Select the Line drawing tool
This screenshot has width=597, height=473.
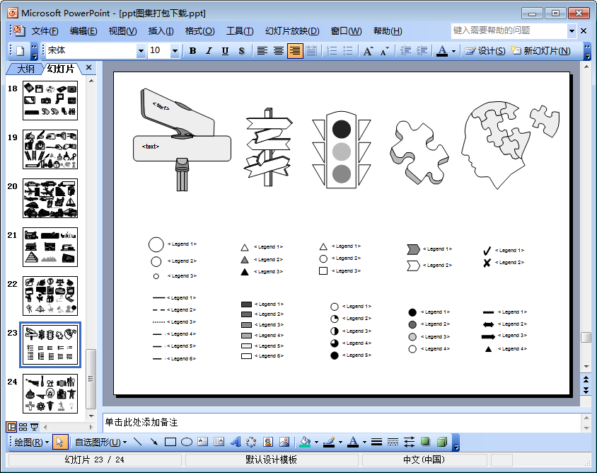tap(138, 442)
